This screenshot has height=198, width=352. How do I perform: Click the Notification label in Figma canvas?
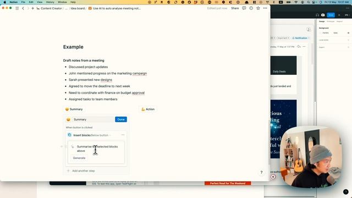click(301, 38)
